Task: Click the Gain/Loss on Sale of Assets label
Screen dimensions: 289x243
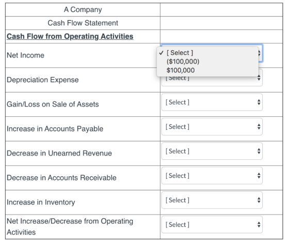Action: [53, 104]
